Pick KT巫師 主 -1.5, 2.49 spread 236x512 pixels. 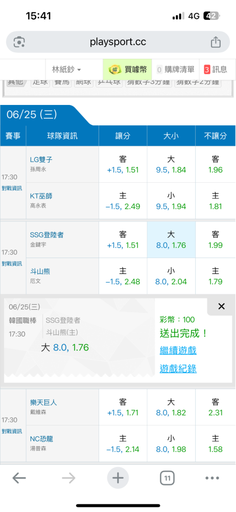point(123,201)
